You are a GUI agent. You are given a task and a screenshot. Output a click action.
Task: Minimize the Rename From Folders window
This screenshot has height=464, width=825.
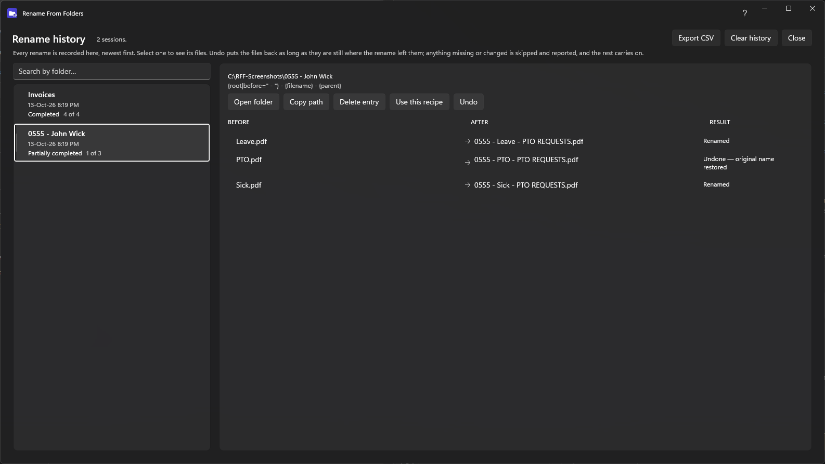point(765,8)
